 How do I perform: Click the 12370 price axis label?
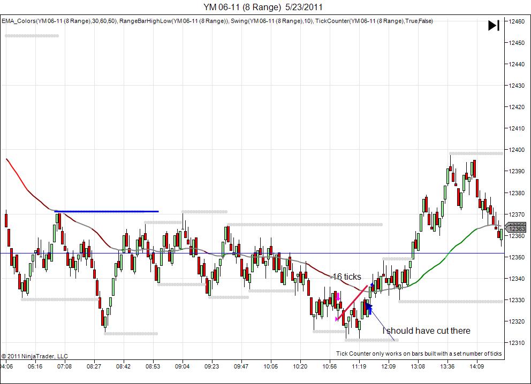[517, 214]
